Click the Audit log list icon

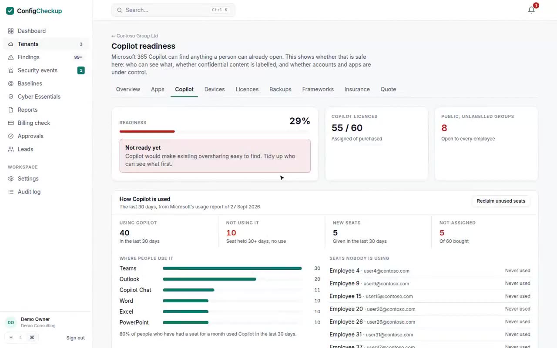coord(11,192)
